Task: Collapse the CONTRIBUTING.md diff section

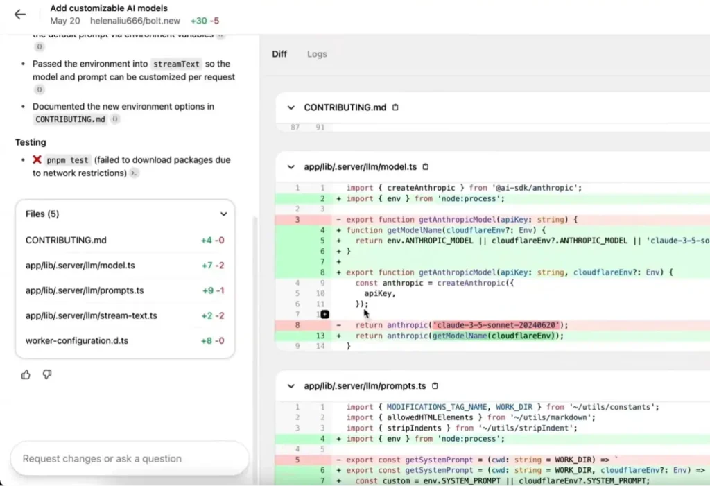Action: (291, 107)
